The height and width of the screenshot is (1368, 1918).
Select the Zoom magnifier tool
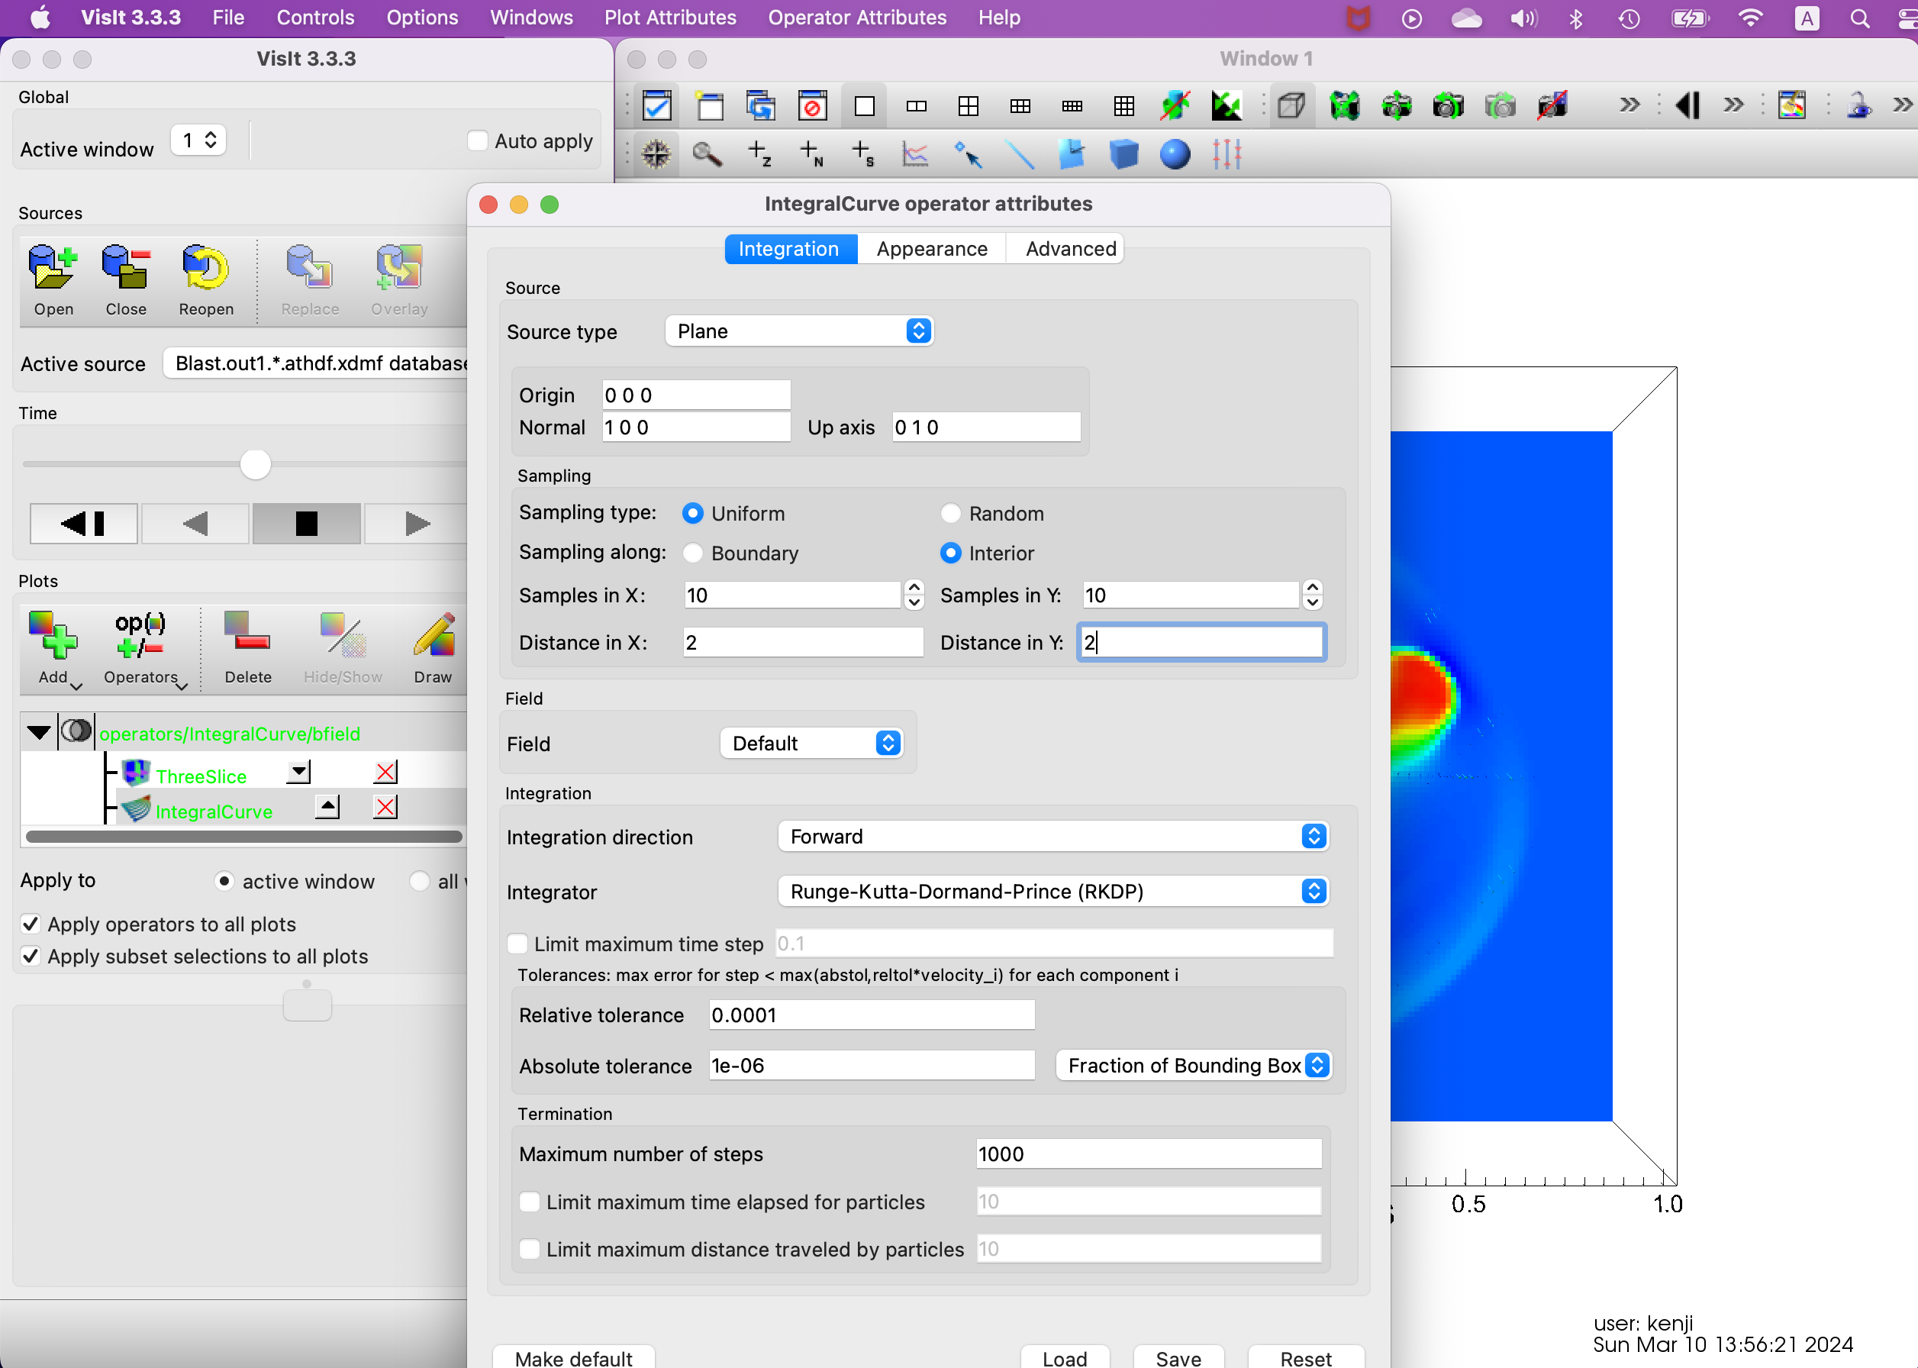click(x=707, y=154)
